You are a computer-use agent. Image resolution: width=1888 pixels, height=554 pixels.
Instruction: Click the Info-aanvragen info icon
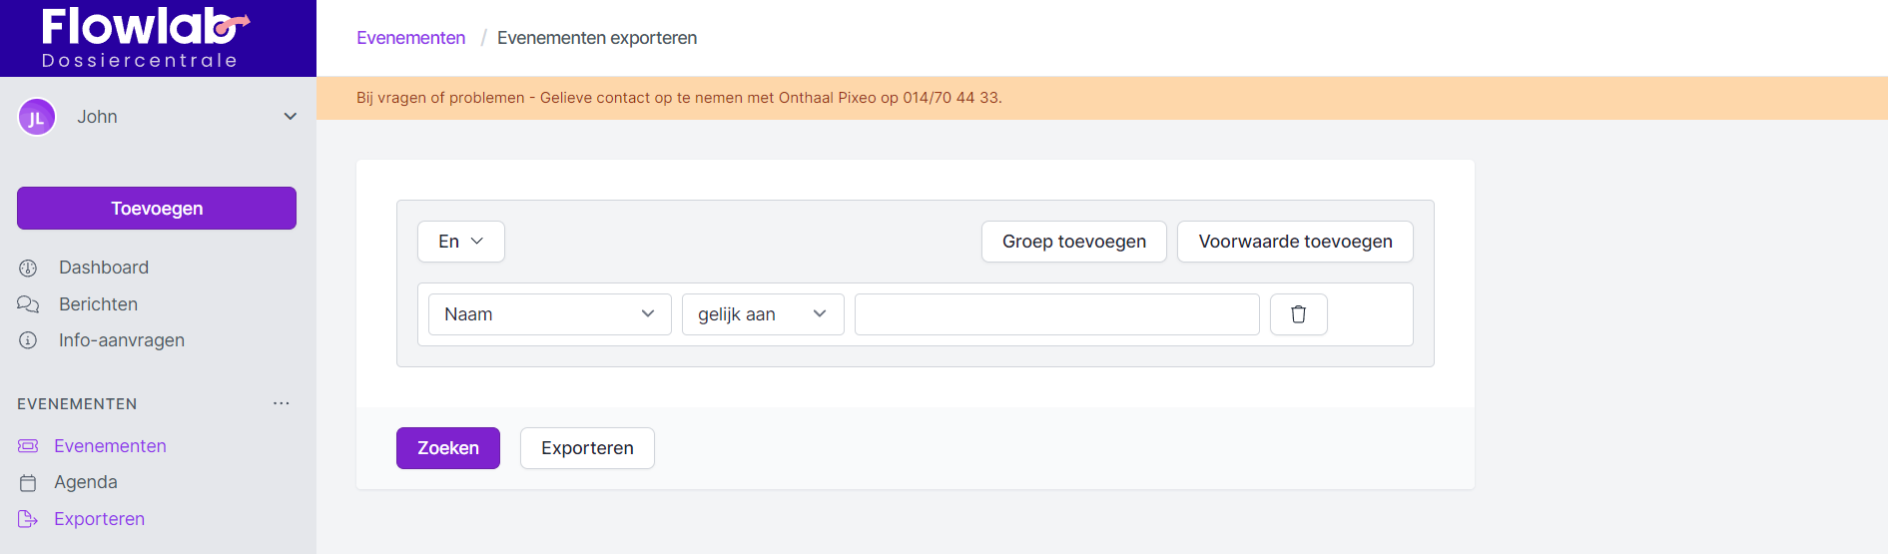tap(28, 340)
